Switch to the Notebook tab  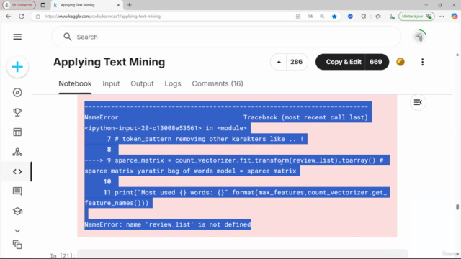coord(75,83)
